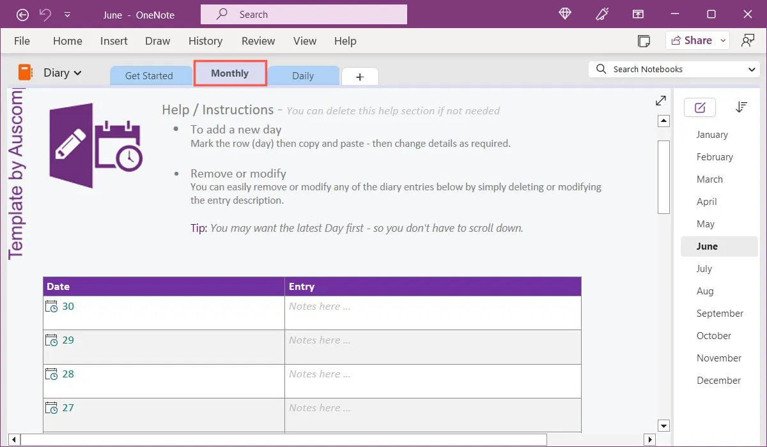The image size is (767, 447).
Task: Open the premium diamond icon in title bar
Action: coord(564,13)
